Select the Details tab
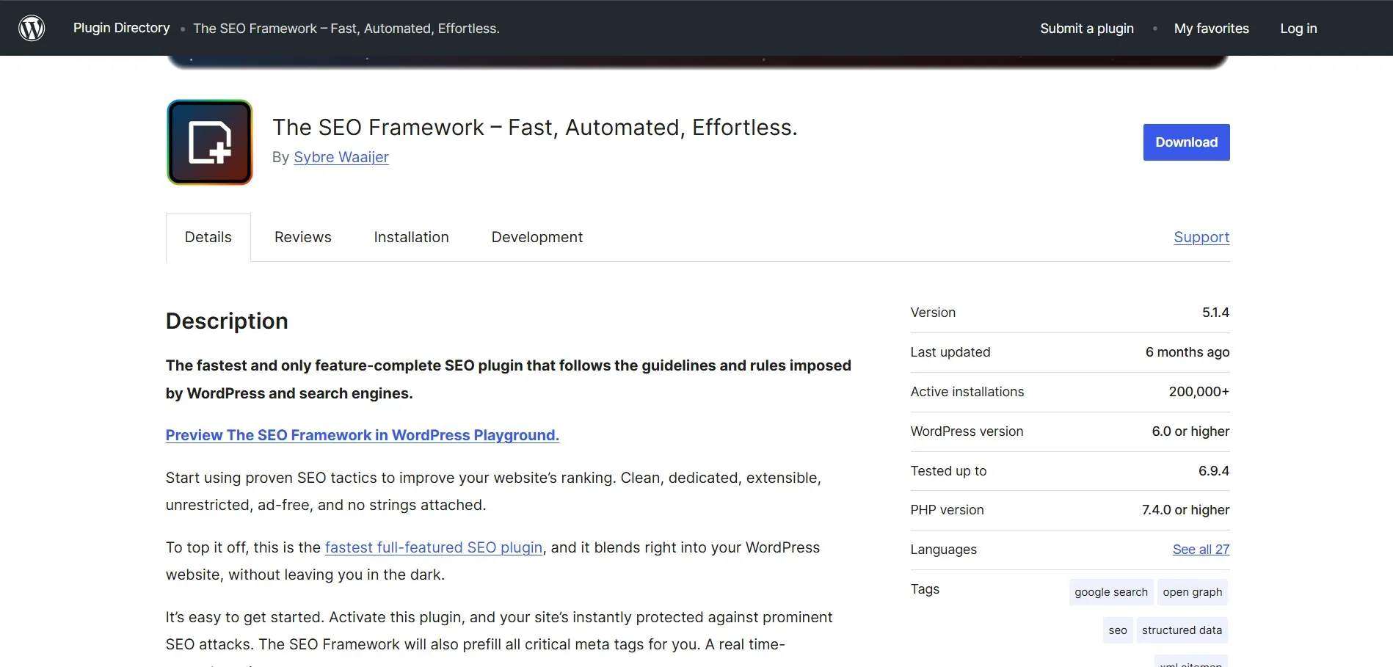The width and height of the screenshot is (1393, 667). pyautogui.click(x=208, y=237)
